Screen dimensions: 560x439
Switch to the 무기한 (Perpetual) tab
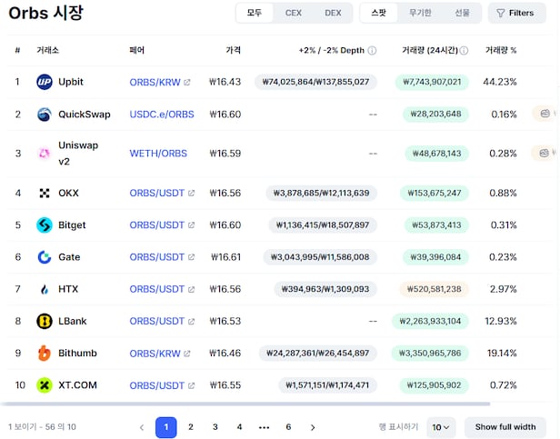click(420, 13)
